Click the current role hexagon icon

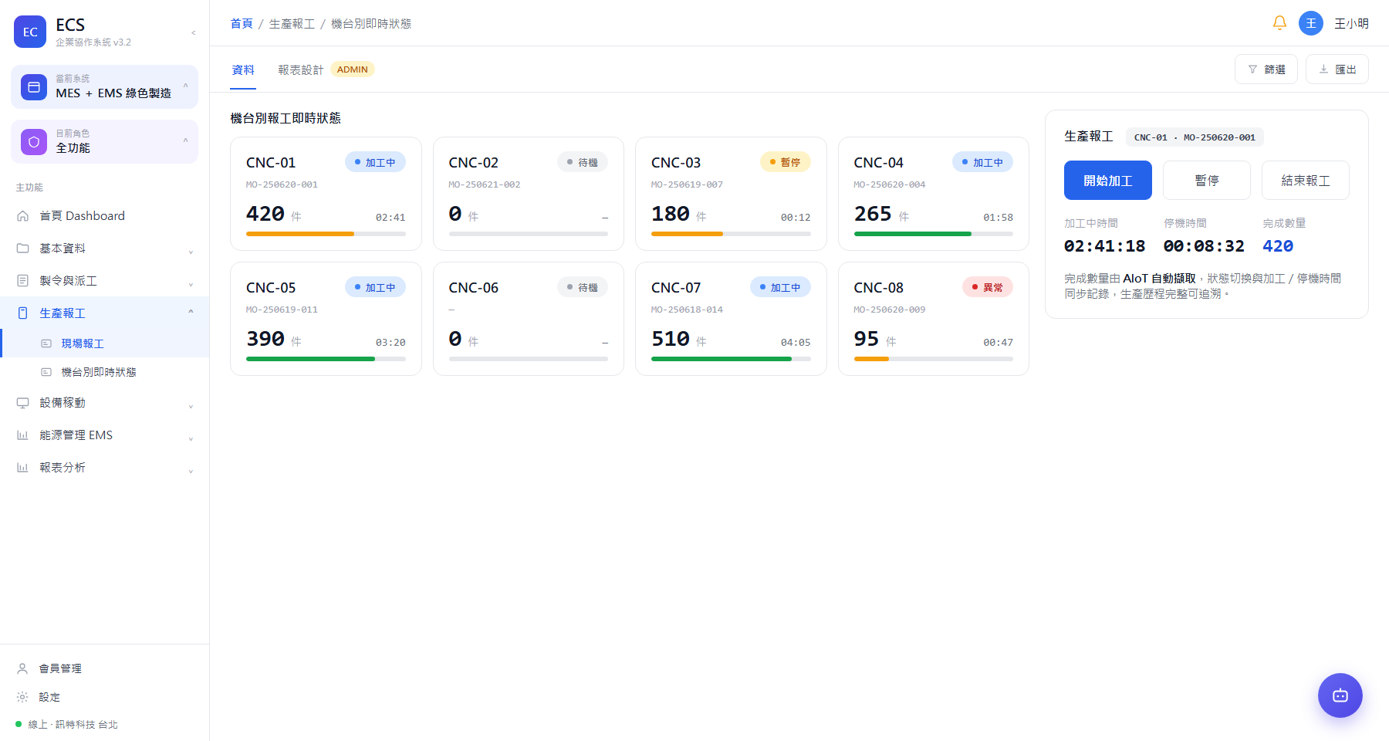34,142
